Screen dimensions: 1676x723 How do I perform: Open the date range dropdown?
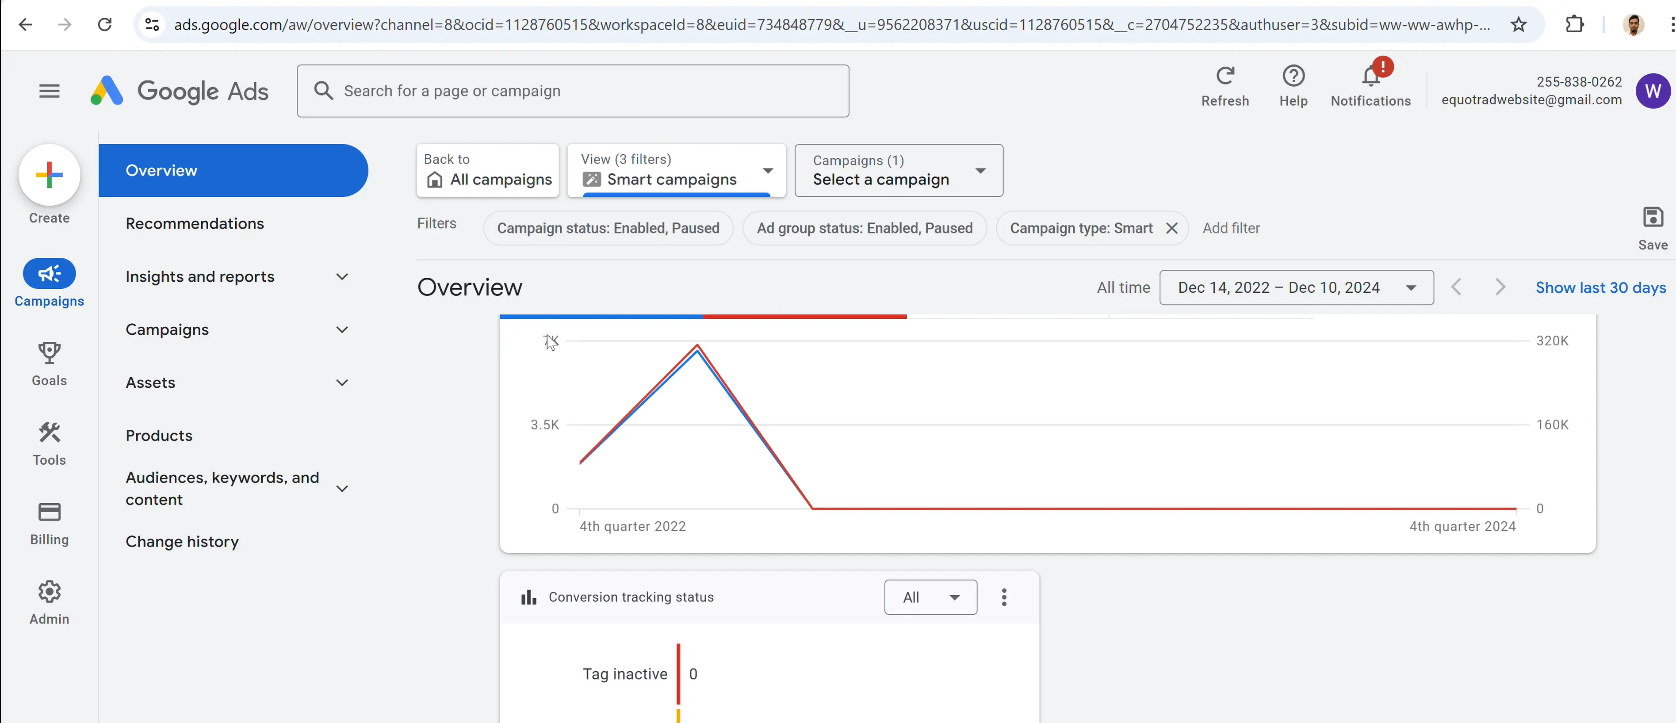pyautogui.click(x=1296, y=287)
